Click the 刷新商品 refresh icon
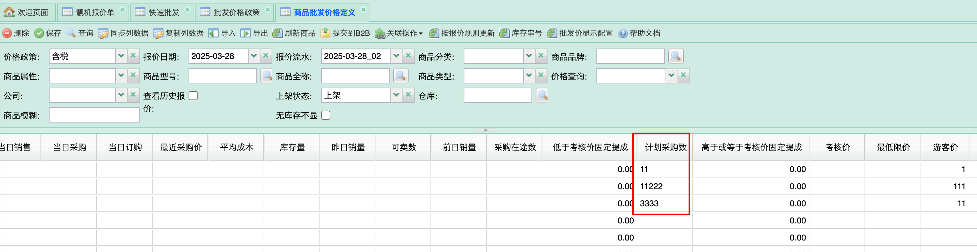Image resolution: width=977 pixels, height=252 pixels. (x=277, y=34)
